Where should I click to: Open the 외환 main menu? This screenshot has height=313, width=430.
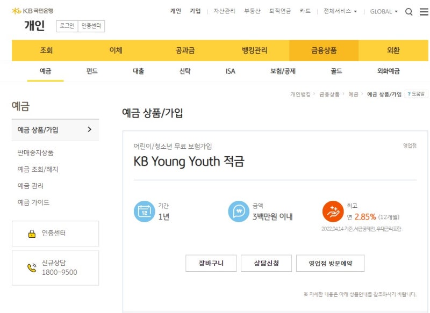point(393,50)
